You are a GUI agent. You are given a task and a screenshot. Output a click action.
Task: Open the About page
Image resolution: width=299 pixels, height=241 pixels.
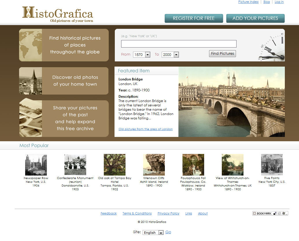203,213
